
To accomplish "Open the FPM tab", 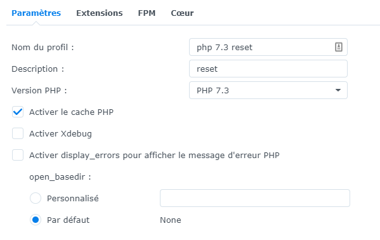I will (147, 13).
